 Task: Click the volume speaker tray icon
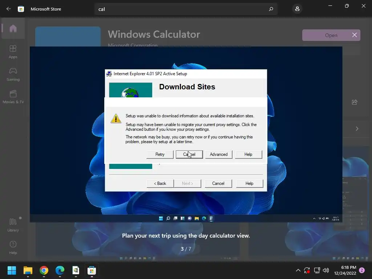click(326, 270)
